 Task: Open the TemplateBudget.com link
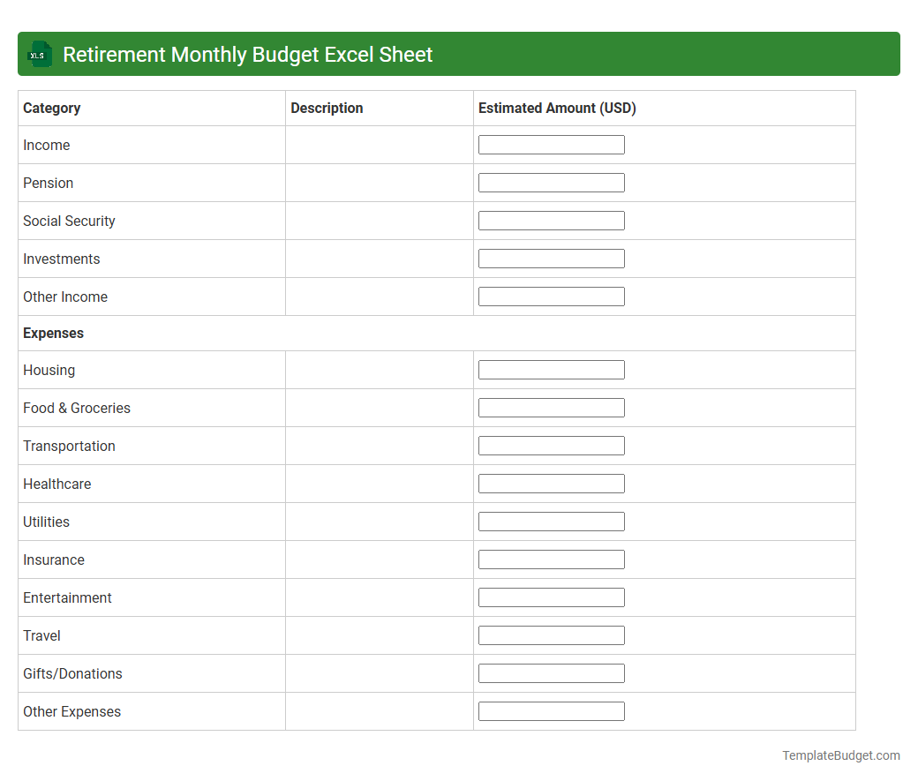pos(840,755)
